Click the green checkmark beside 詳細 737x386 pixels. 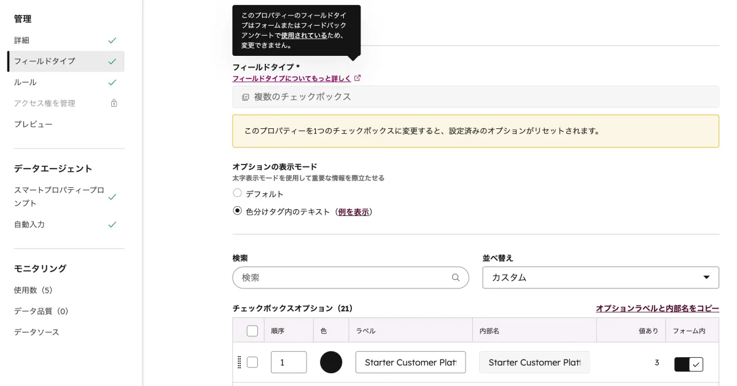(112, 40)
